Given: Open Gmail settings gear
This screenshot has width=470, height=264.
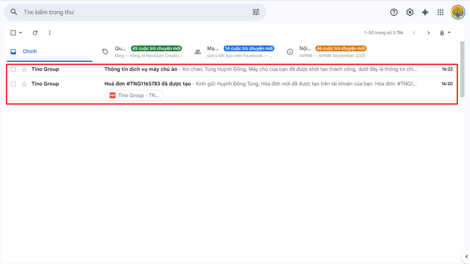Looking at the screenshot, I should [410, 12].
